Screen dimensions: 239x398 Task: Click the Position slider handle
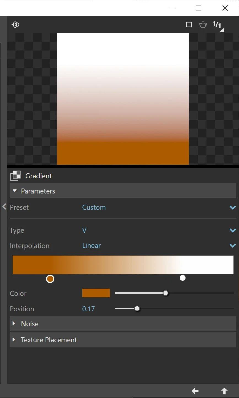click(x=137, y=309)
